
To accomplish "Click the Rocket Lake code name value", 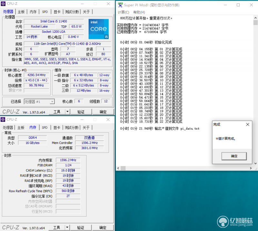I will [x=39, y=27].
